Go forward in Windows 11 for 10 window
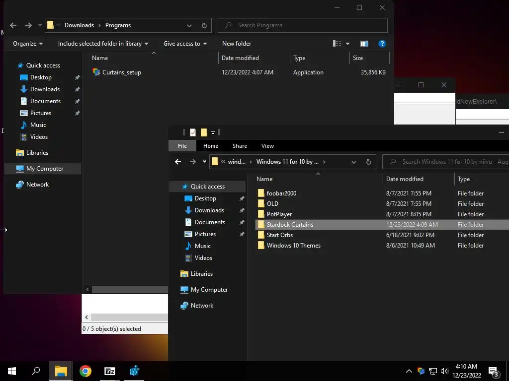Viewport: 509px width, 381px height. pyautogui.click(x=193, y=162)
